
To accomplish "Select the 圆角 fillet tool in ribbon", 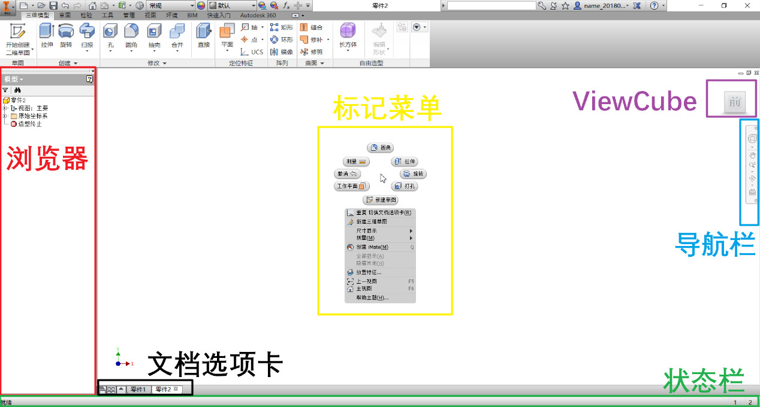I will click(x=131, y=37).
